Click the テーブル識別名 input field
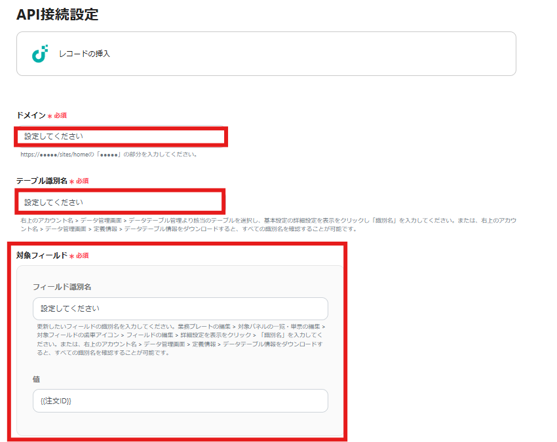This screenshot has height=442, width=557. tap(120, 202)
